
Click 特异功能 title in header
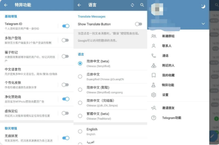coord(23,5)
